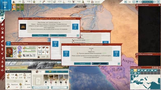The image size is (161, 90).
Task: Click the governor portrait in Провинция Перея
Action: (9, 52)
